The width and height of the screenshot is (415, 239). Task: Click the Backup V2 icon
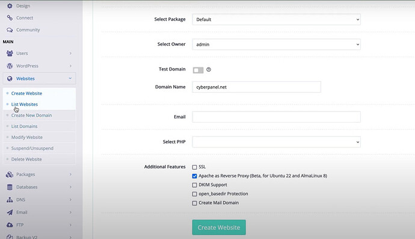[x=10, y=237]
